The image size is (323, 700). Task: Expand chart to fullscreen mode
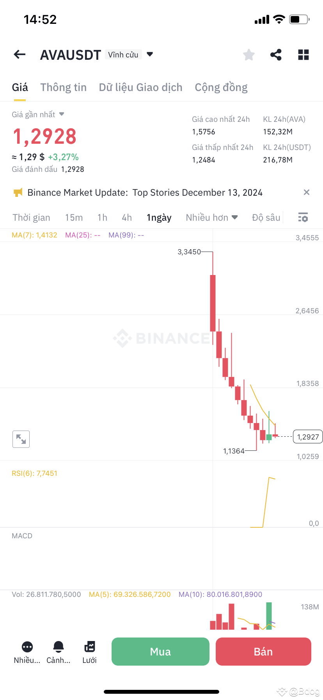coord(21,439)
